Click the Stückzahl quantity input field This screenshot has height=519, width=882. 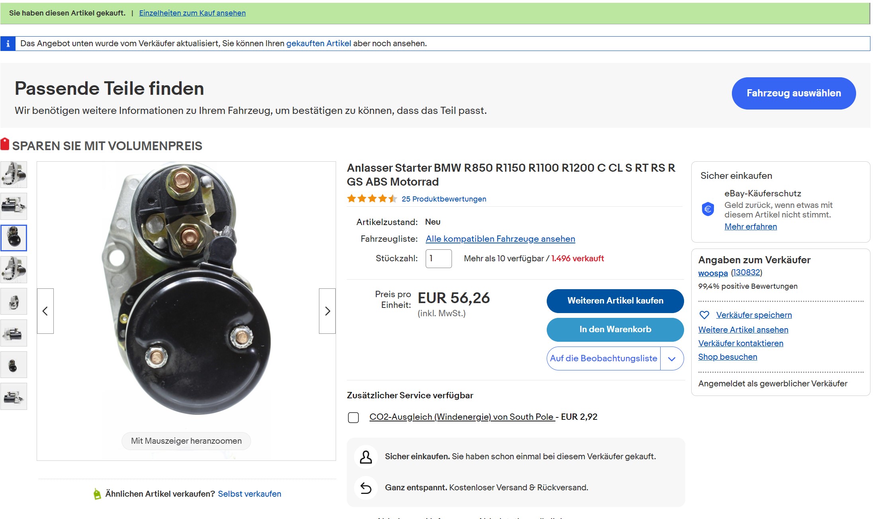(438, 259)
